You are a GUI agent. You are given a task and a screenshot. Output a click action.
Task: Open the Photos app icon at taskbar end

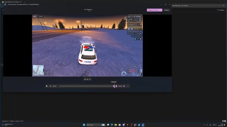[x=143, y=125]
